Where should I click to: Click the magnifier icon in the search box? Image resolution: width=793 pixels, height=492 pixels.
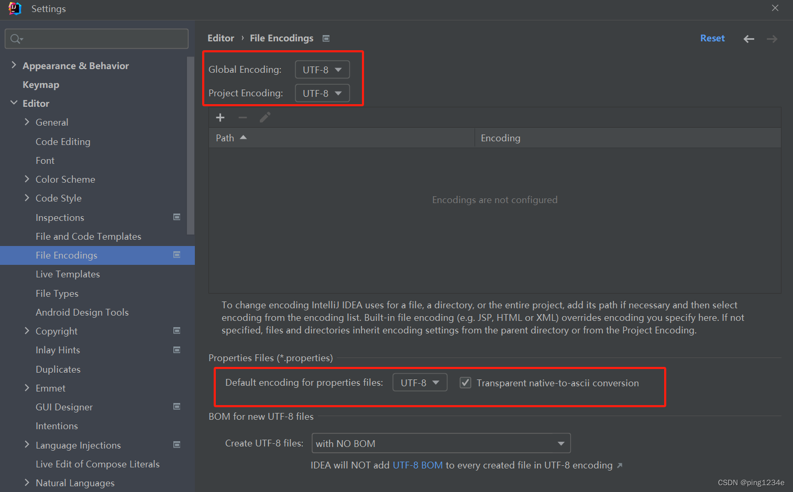tap(16, 38)
